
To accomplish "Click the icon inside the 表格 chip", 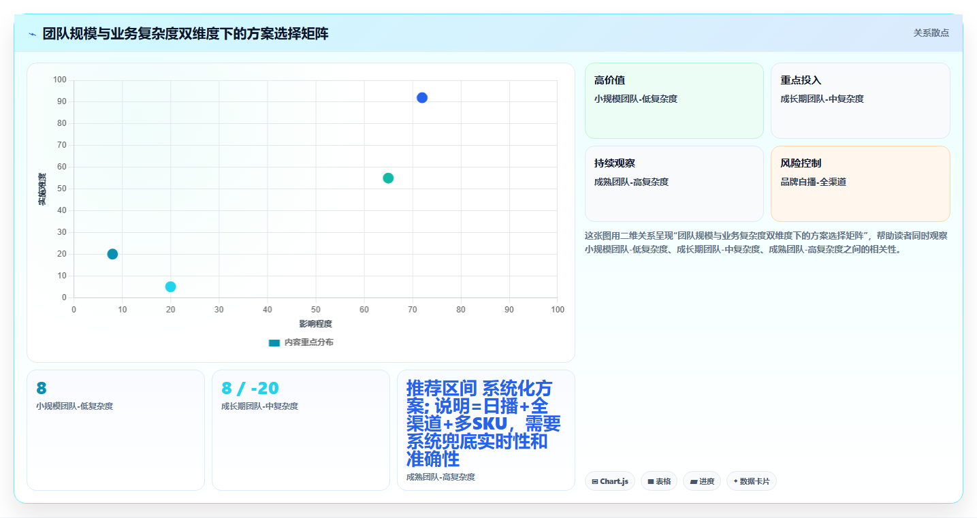I will coord(650,481).
